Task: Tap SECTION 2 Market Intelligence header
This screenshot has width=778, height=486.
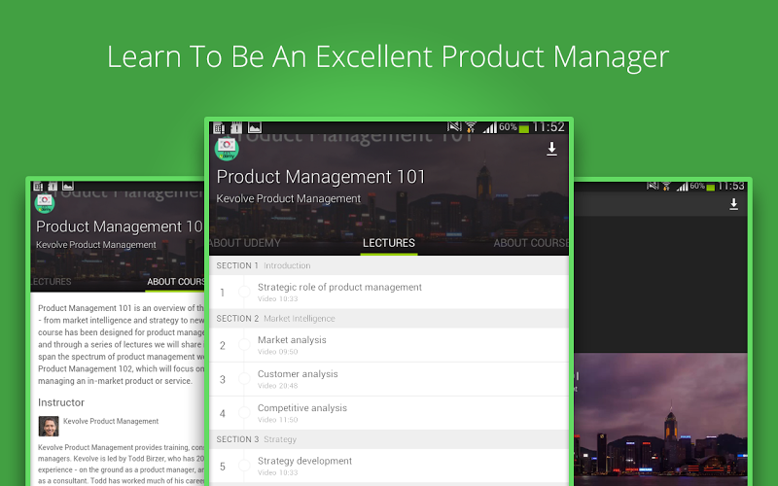Action: (388, 319)
